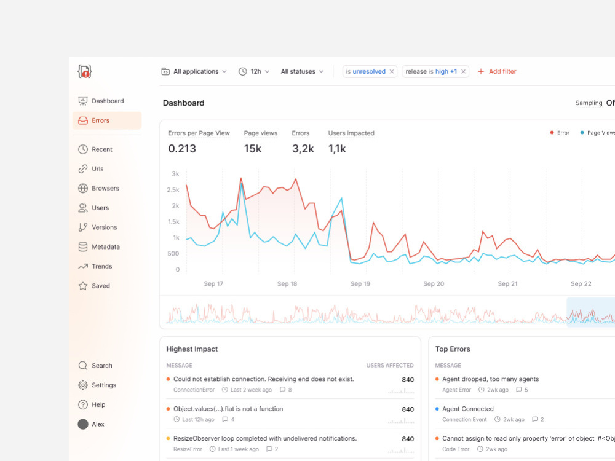
Task: Click comment icon on Agent Error row
Action: [x=519, y=390]
